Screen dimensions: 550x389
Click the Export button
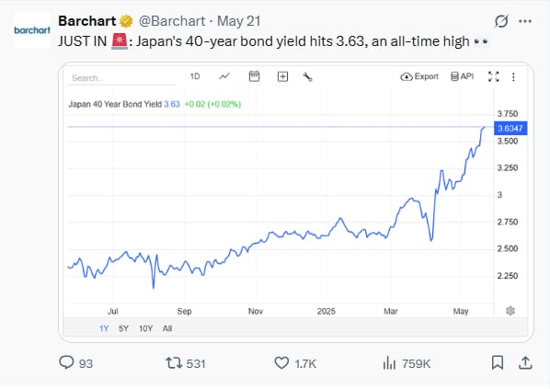click(419, 76)
